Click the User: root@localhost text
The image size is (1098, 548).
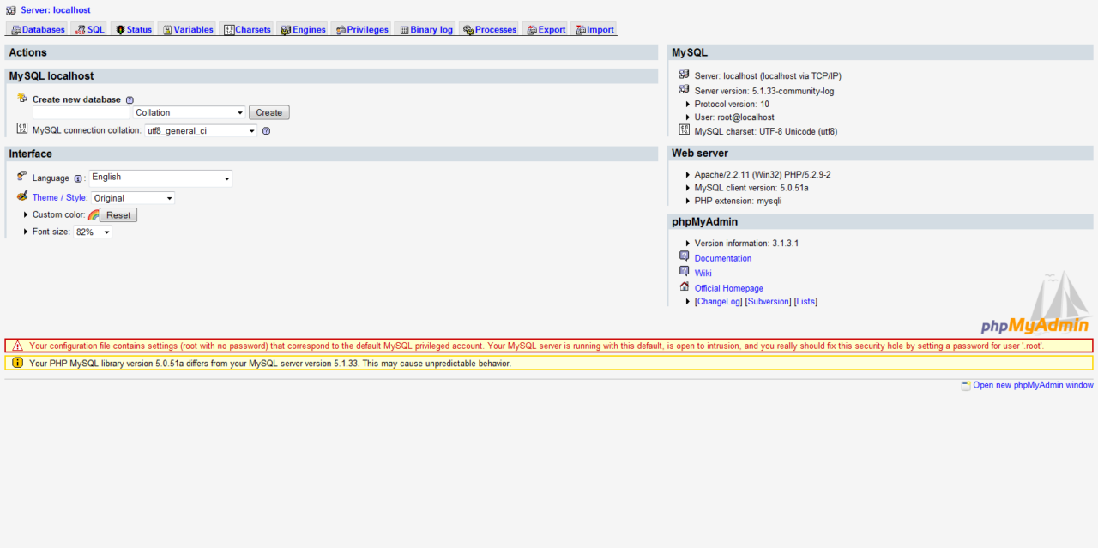tap(734, 117)
